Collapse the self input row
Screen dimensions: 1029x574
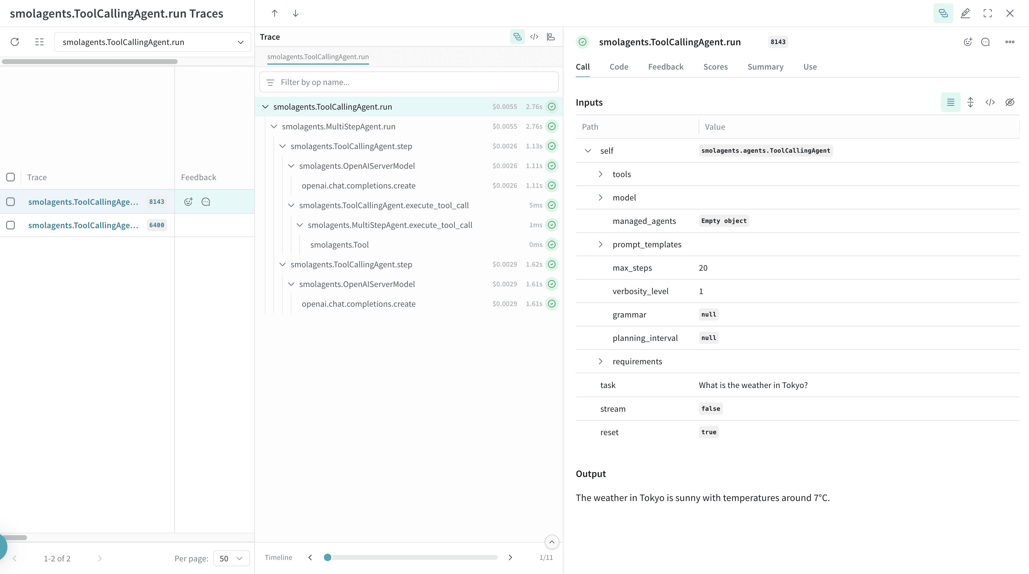pos(588,151)
